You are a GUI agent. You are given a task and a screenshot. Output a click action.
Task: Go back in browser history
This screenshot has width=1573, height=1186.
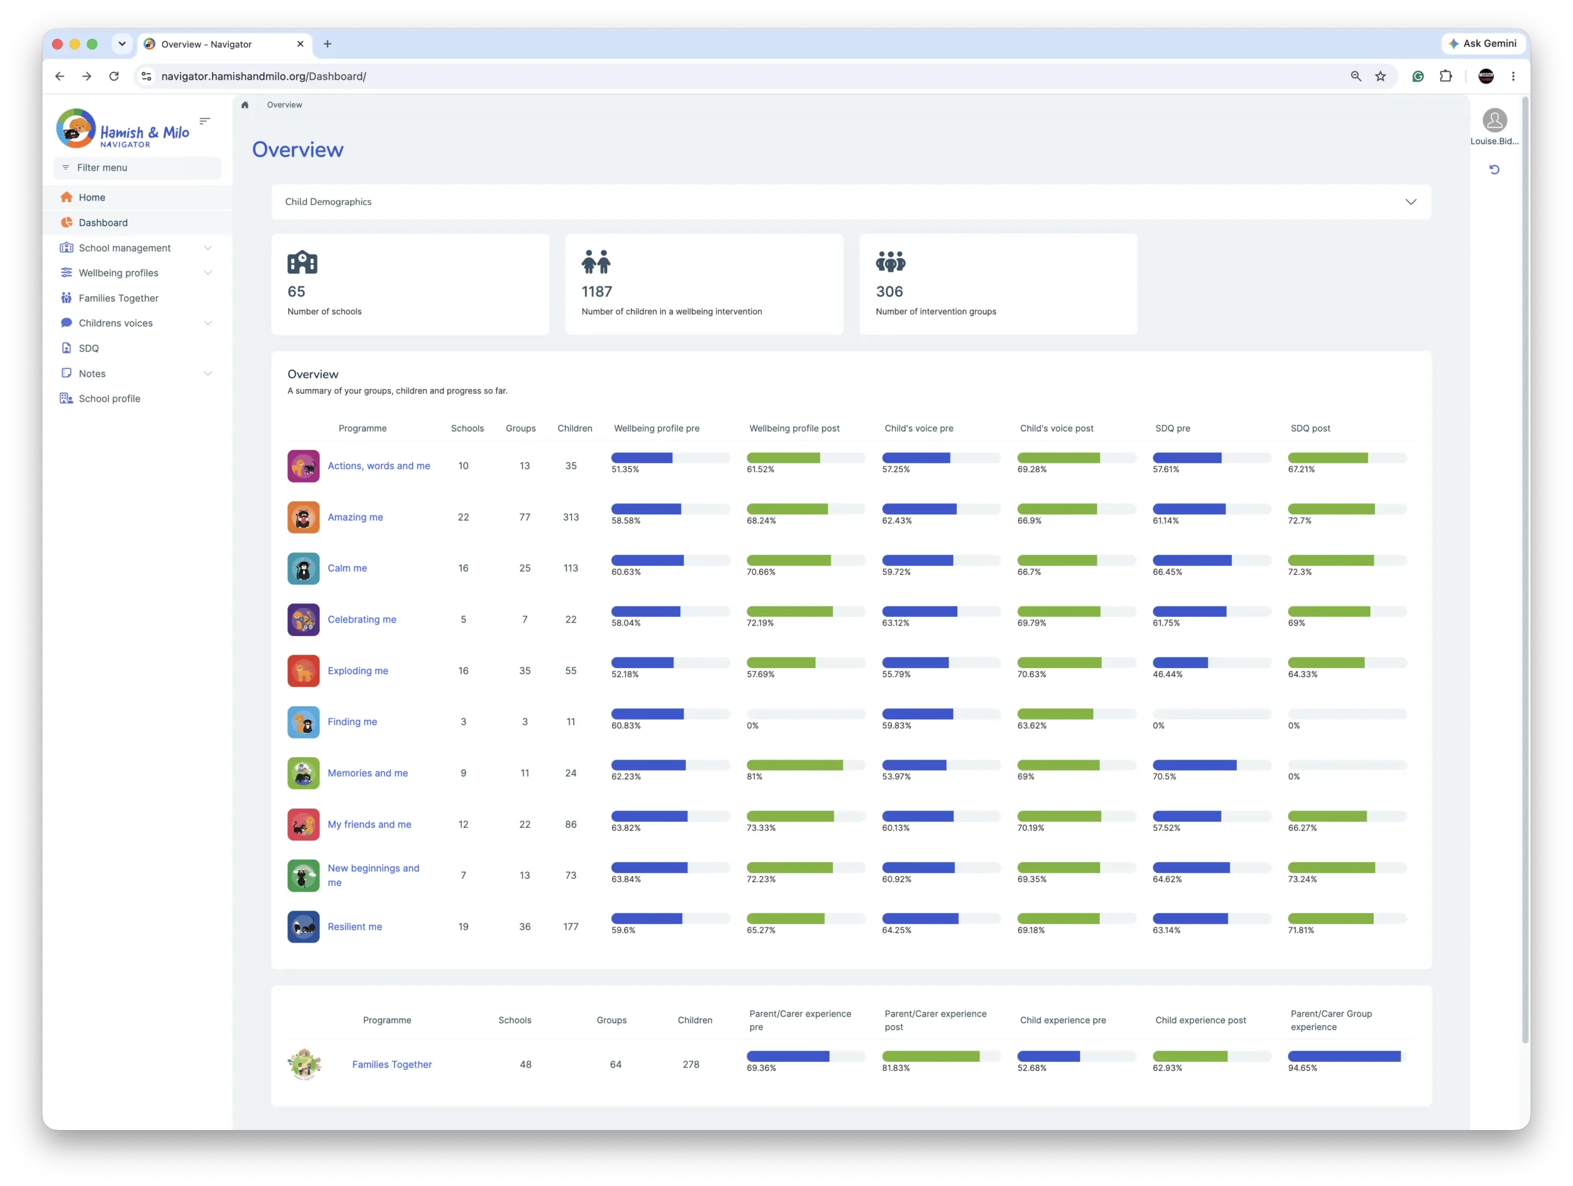(60, 76)
